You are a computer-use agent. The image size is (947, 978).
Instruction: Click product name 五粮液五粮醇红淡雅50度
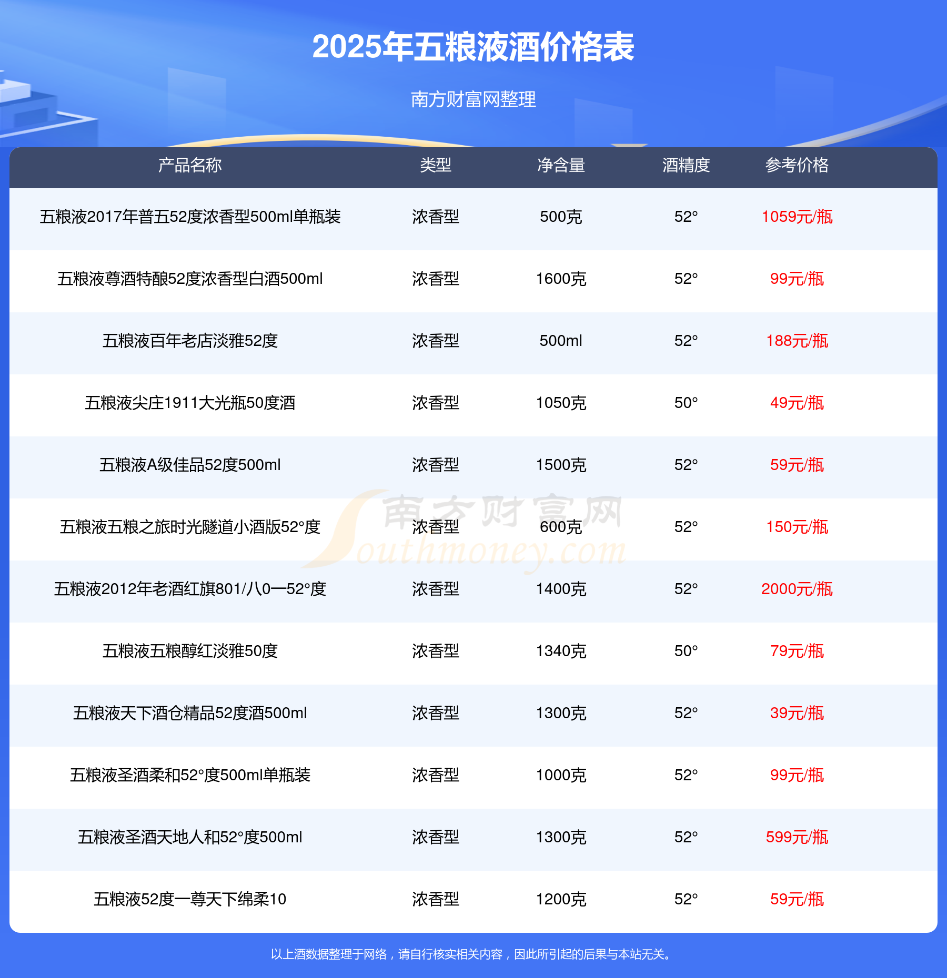pos(190,651)
